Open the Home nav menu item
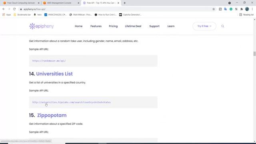 pos(78,26)
